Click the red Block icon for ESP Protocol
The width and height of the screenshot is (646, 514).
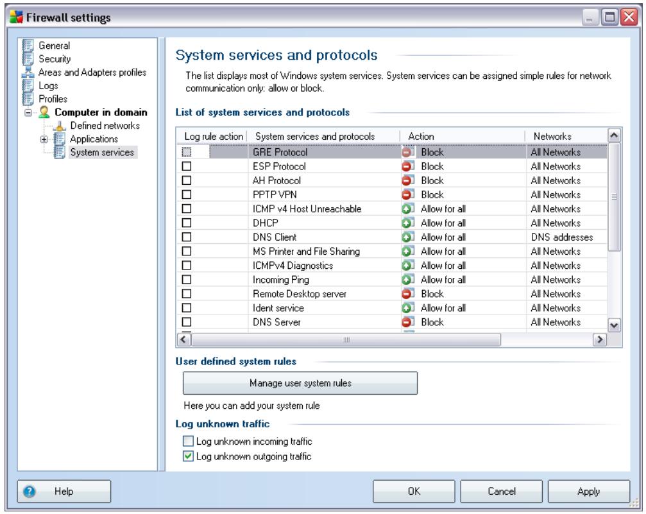pos(407,167)
